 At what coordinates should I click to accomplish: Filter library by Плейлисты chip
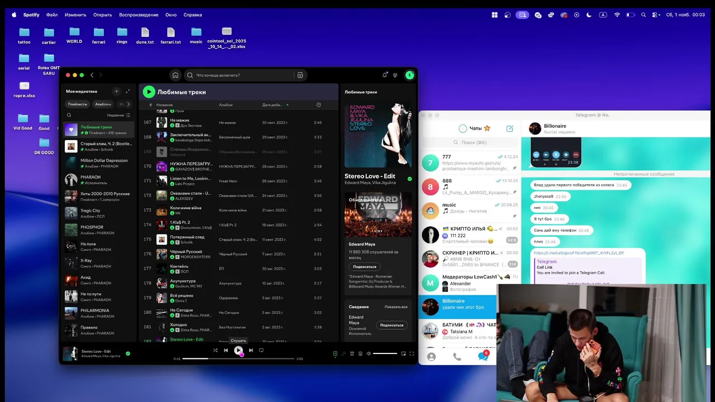pyautogui.click(x=78, y=104)
